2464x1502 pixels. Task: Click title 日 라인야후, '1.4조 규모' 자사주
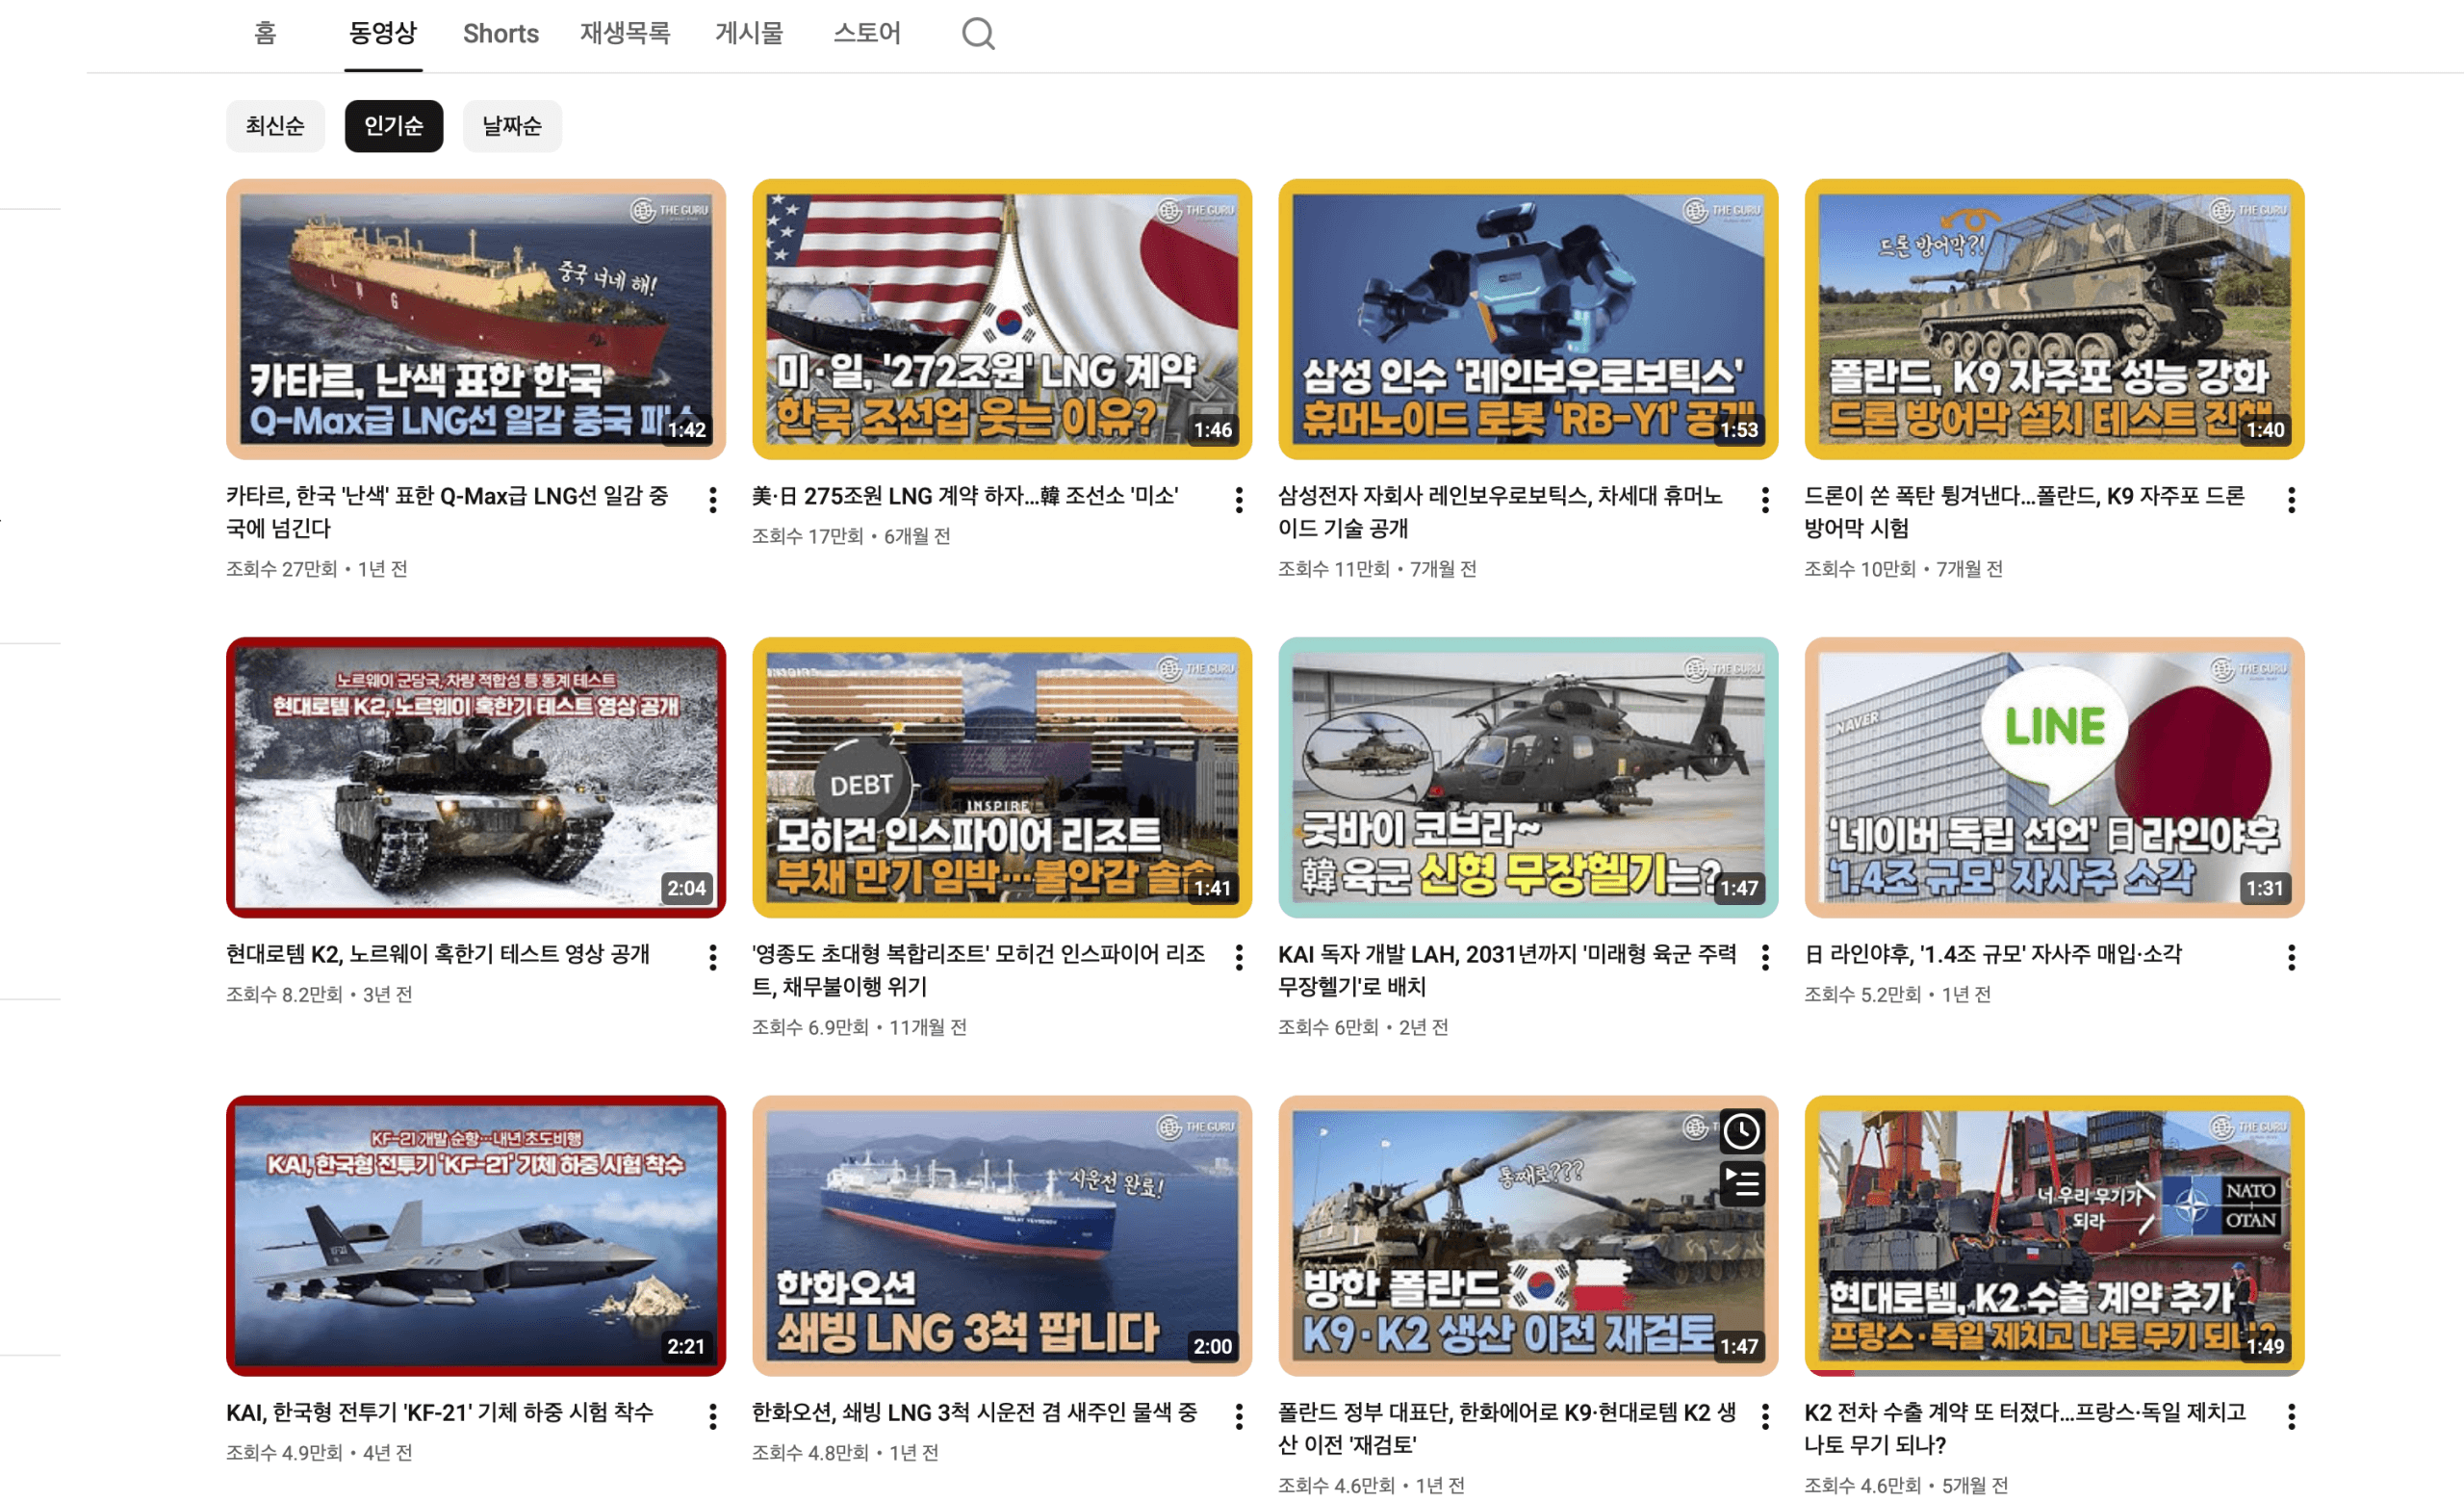[1993, 954]
